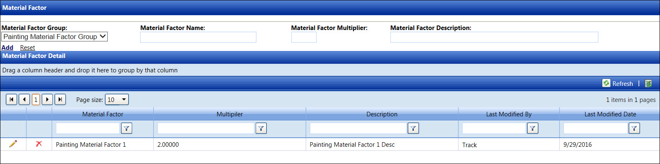Go to previous page of grid
Image resolution: width=660 pixels, height=164 pixels.
click(24, 99)
